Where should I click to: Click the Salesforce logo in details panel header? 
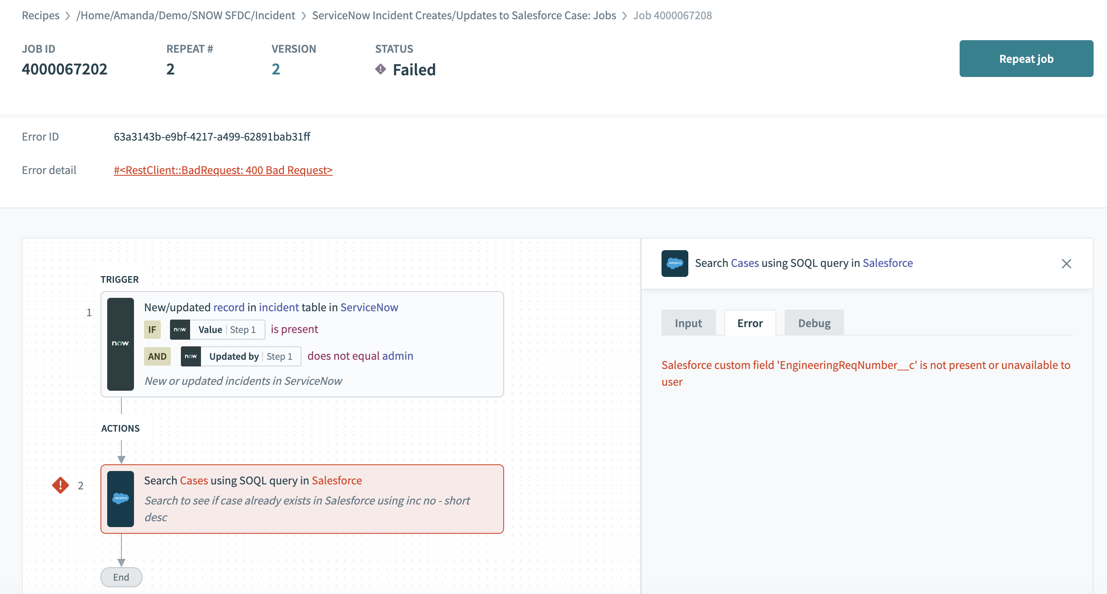(x=674, y=263)
